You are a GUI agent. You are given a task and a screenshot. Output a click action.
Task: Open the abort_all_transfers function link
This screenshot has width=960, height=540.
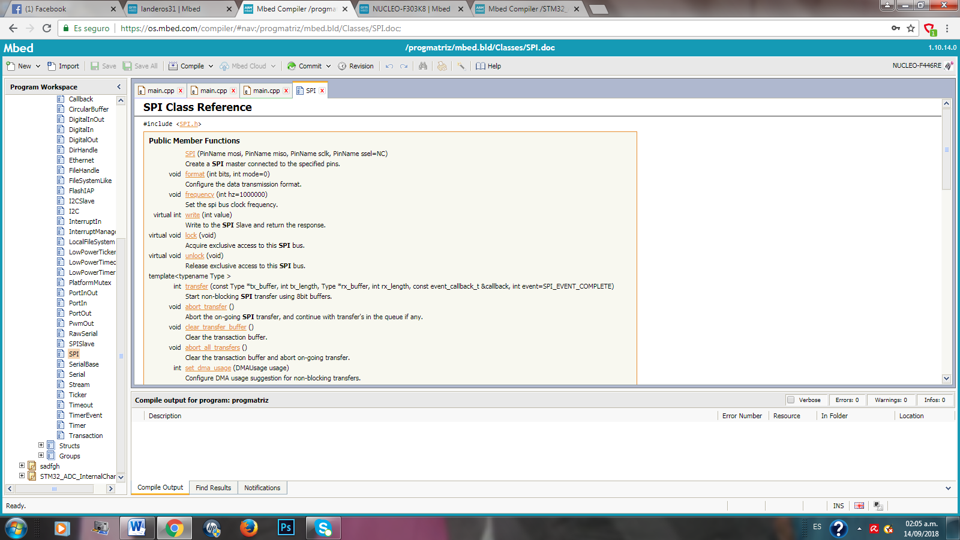coord(212,347)
